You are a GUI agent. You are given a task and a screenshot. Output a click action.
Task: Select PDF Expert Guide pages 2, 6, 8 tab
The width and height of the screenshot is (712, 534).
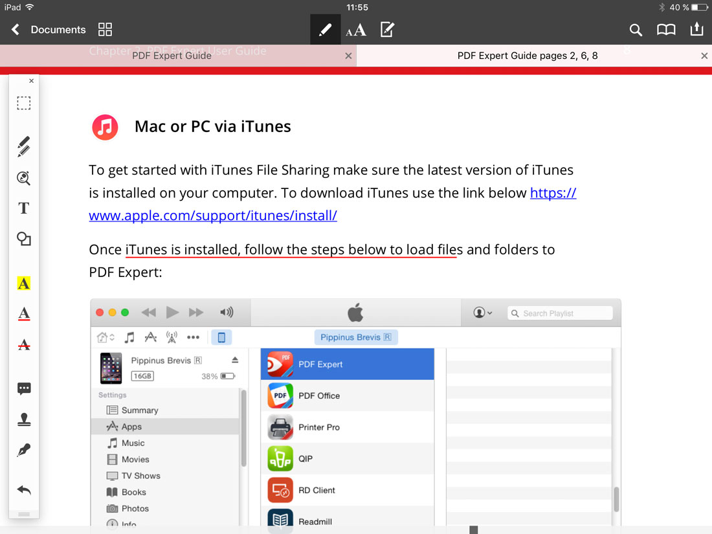tap(527, 56)
